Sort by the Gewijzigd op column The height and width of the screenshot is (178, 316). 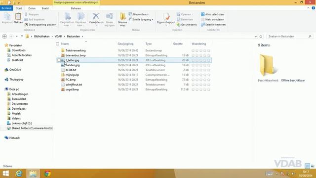[125, 44]
